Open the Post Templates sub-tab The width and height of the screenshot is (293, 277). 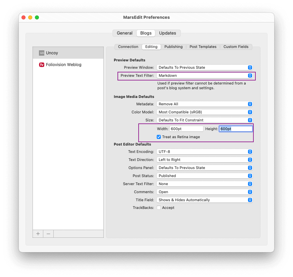point(203,47)
